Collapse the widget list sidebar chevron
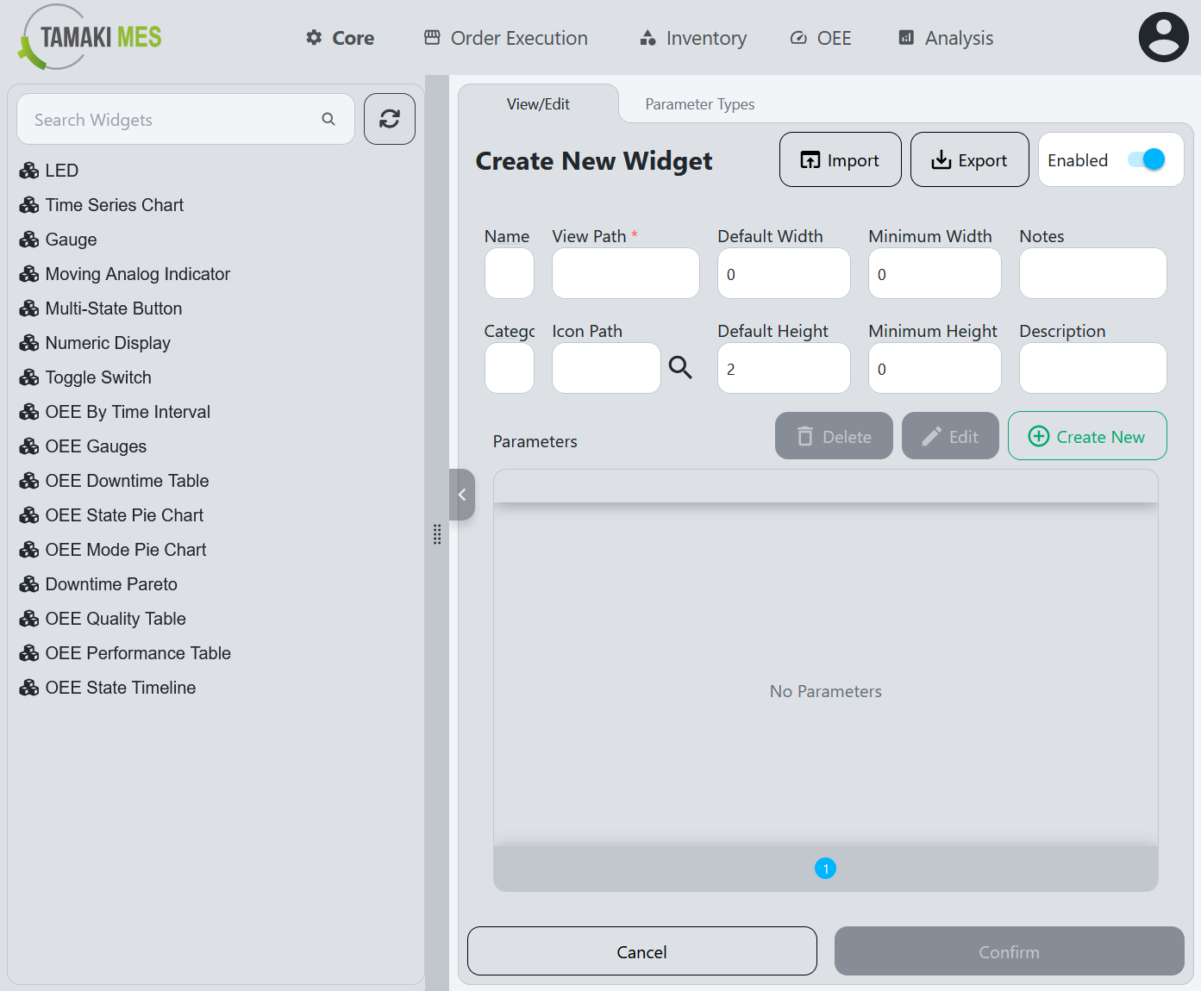 point(462,495)
